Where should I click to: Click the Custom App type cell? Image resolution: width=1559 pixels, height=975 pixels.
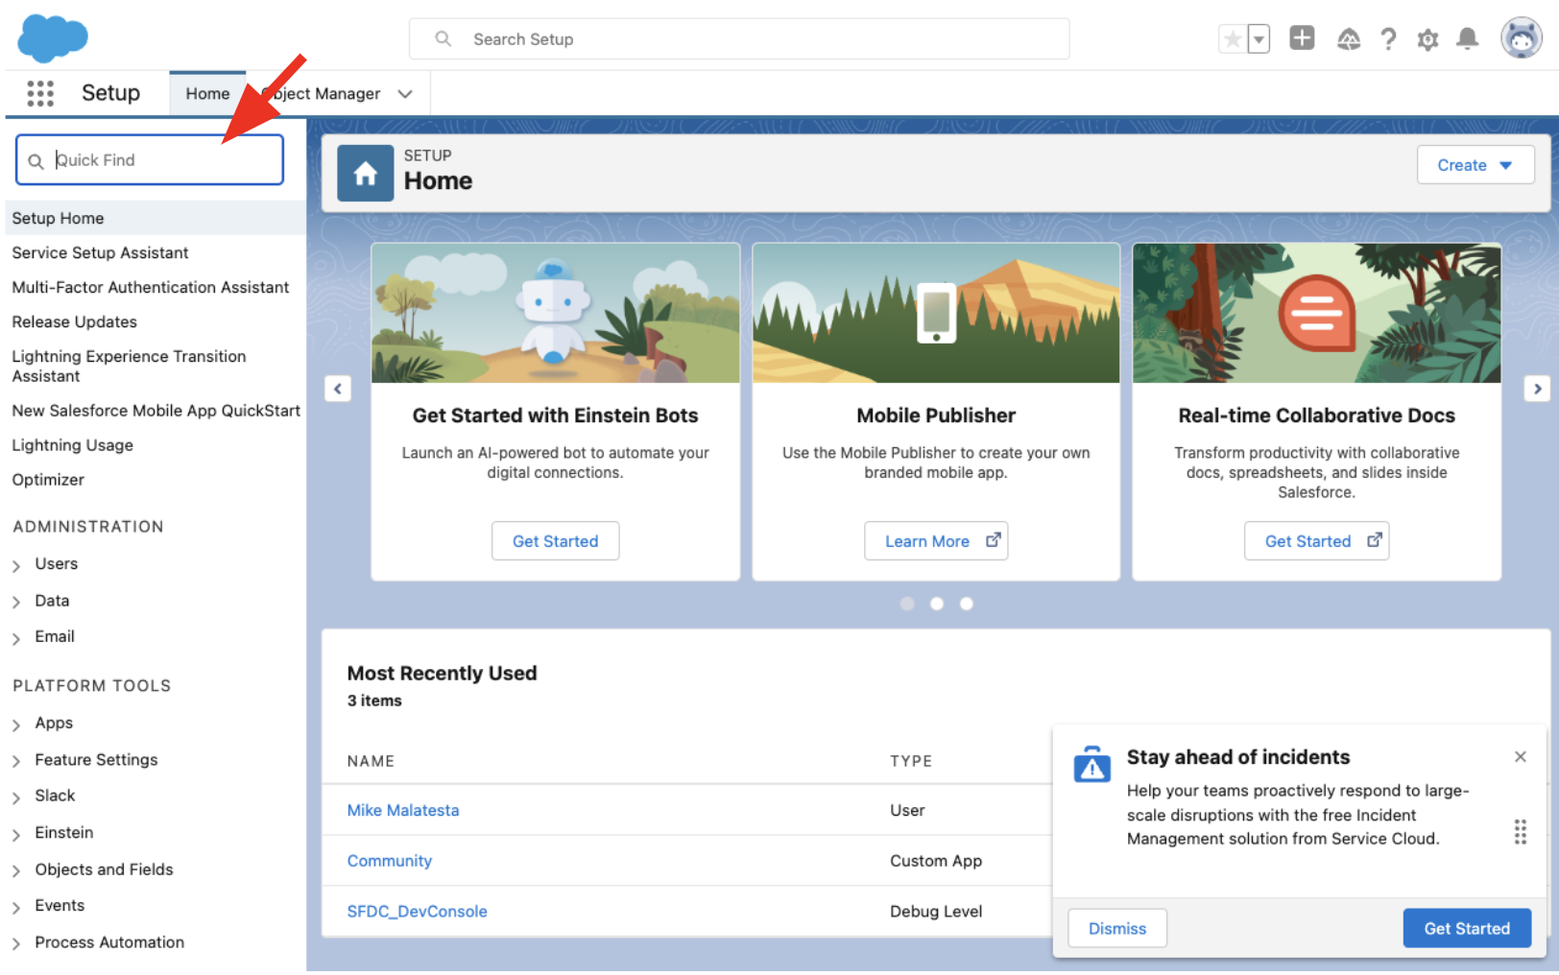[936, 861]
